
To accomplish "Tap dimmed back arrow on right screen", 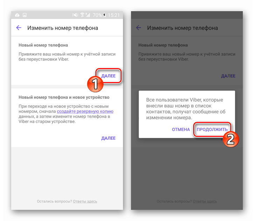I will tap(139, 28).
